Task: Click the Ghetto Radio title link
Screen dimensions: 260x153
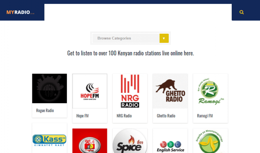Action: 166,116
